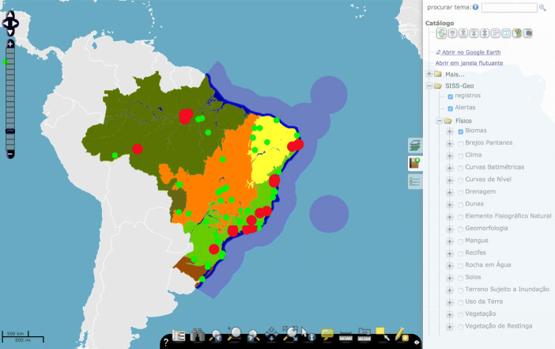Screen dimensions: 555x349
Task: Click the binoculars search tool
Action: coord(197,335)
